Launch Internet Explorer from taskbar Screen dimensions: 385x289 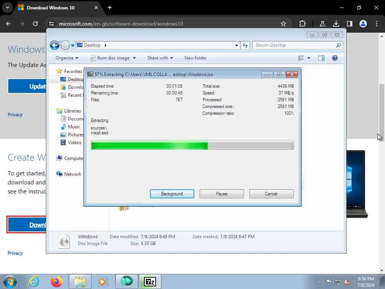click(x=33, y=281)
